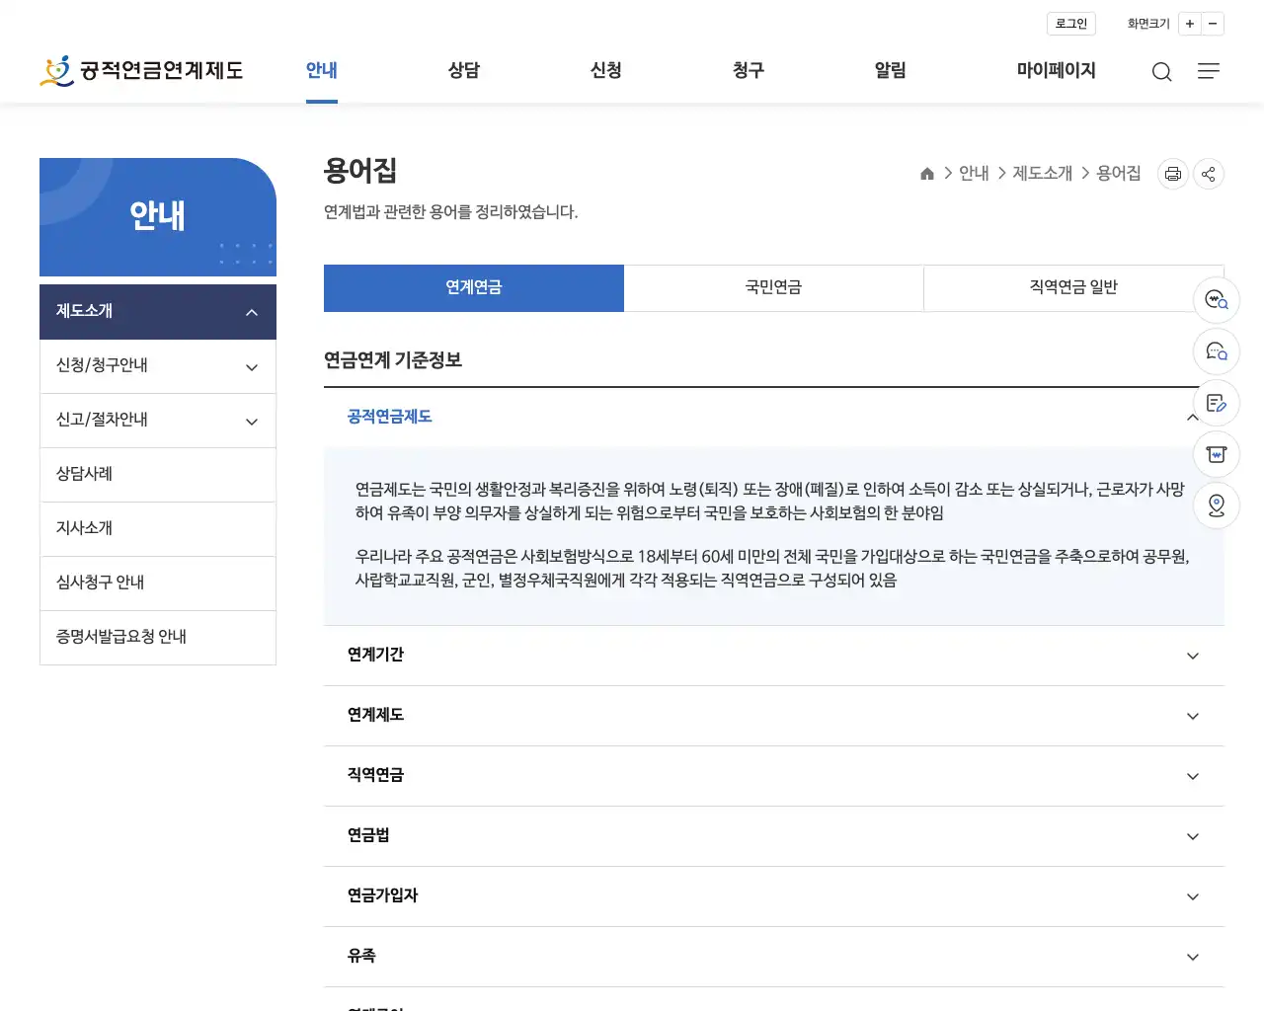Open the site search magnifier
Screen dimensions: 1264x1011
click(1161, 71)
